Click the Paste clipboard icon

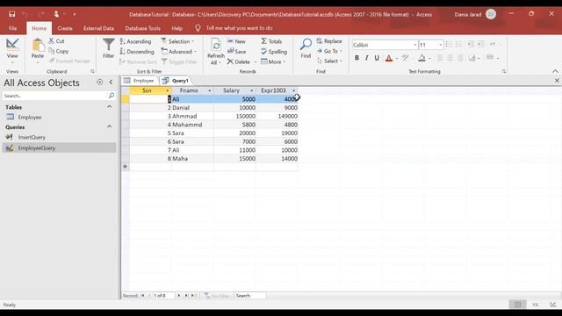(37, 50)
